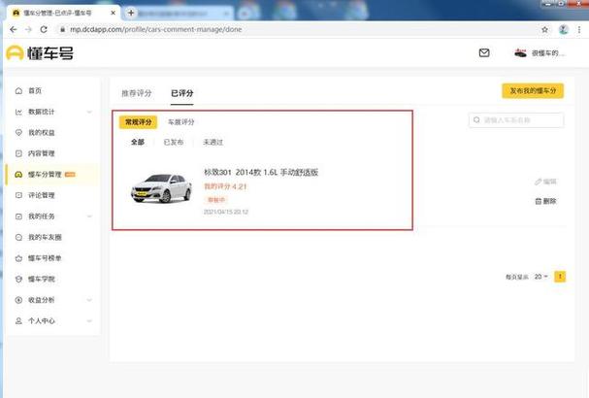Click the 懂车分管理 label text
Viewport: 589px width, 398px height.
[45, 175]
